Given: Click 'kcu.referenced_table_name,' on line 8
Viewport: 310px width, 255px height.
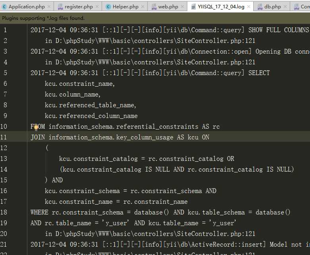Looking at the screenshot, I should (90, 105).
